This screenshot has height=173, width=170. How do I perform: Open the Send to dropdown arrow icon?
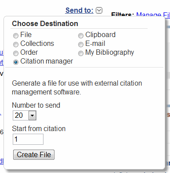click(99, 11)
